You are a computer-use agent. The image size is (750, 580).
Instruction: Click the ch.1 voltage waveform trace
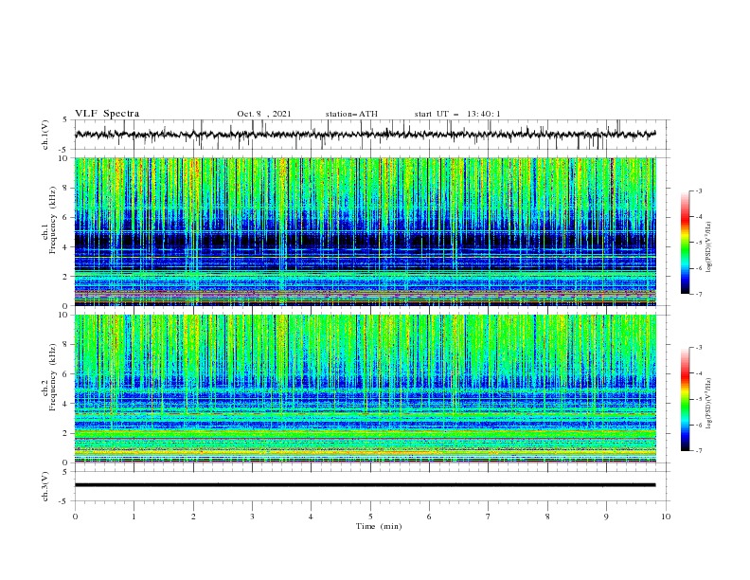click(x=366, y=135)
